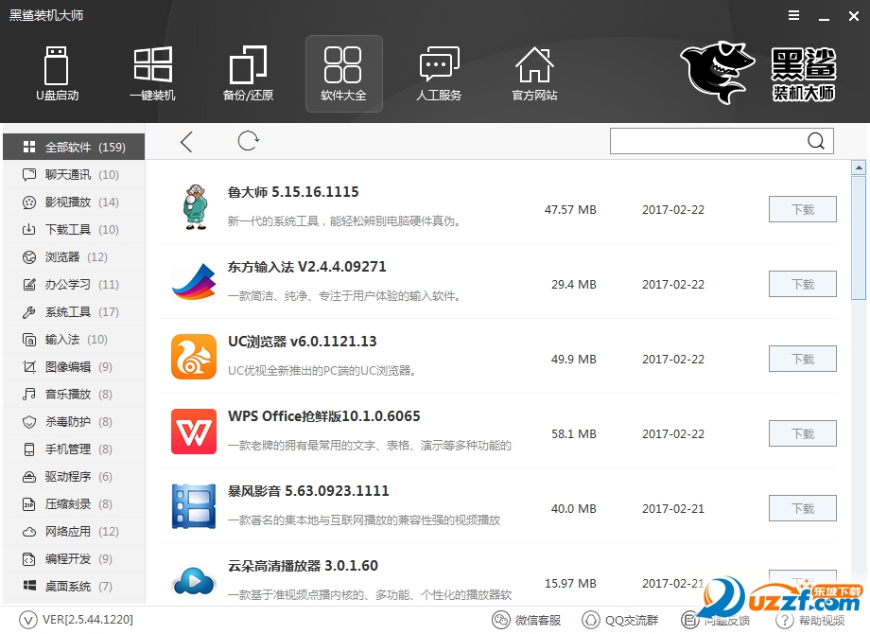This screenshot has width=870, height=634.
Task: Click the search magnifier icon
Action: pyautogui.click(x=815, y=140)
